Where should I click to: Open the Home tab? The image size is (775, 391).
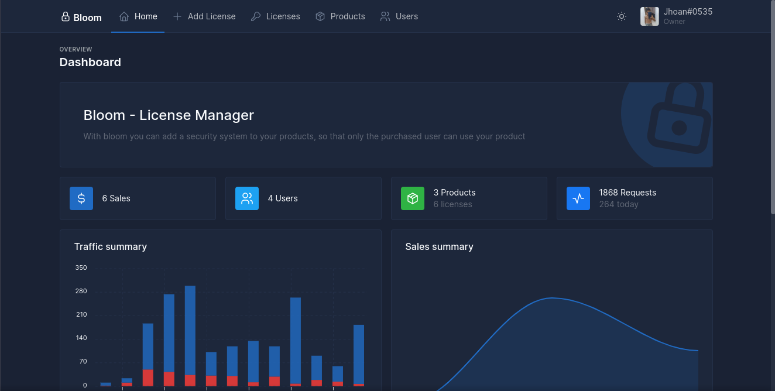pos(138,16)
